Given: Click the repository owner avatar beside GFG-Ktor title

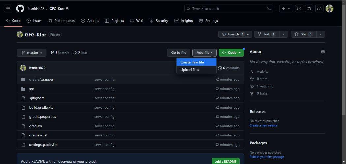Looking at the screenshot, I should pos(20,34).
